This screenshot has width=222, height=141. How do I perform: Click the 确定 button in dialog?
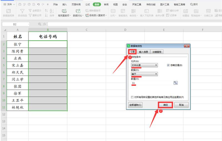[165, 105]
